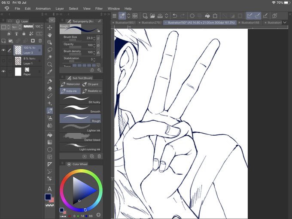Toggle Lock layer icon
Screen dimensions: 292x219
coord(24,33)
